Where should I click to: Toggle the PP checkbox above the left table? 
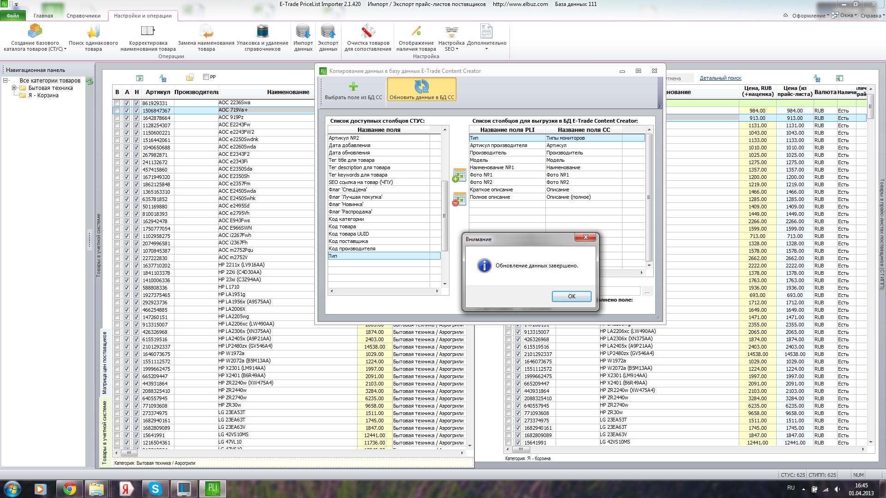pyautogui.click(x=206, y=77)
